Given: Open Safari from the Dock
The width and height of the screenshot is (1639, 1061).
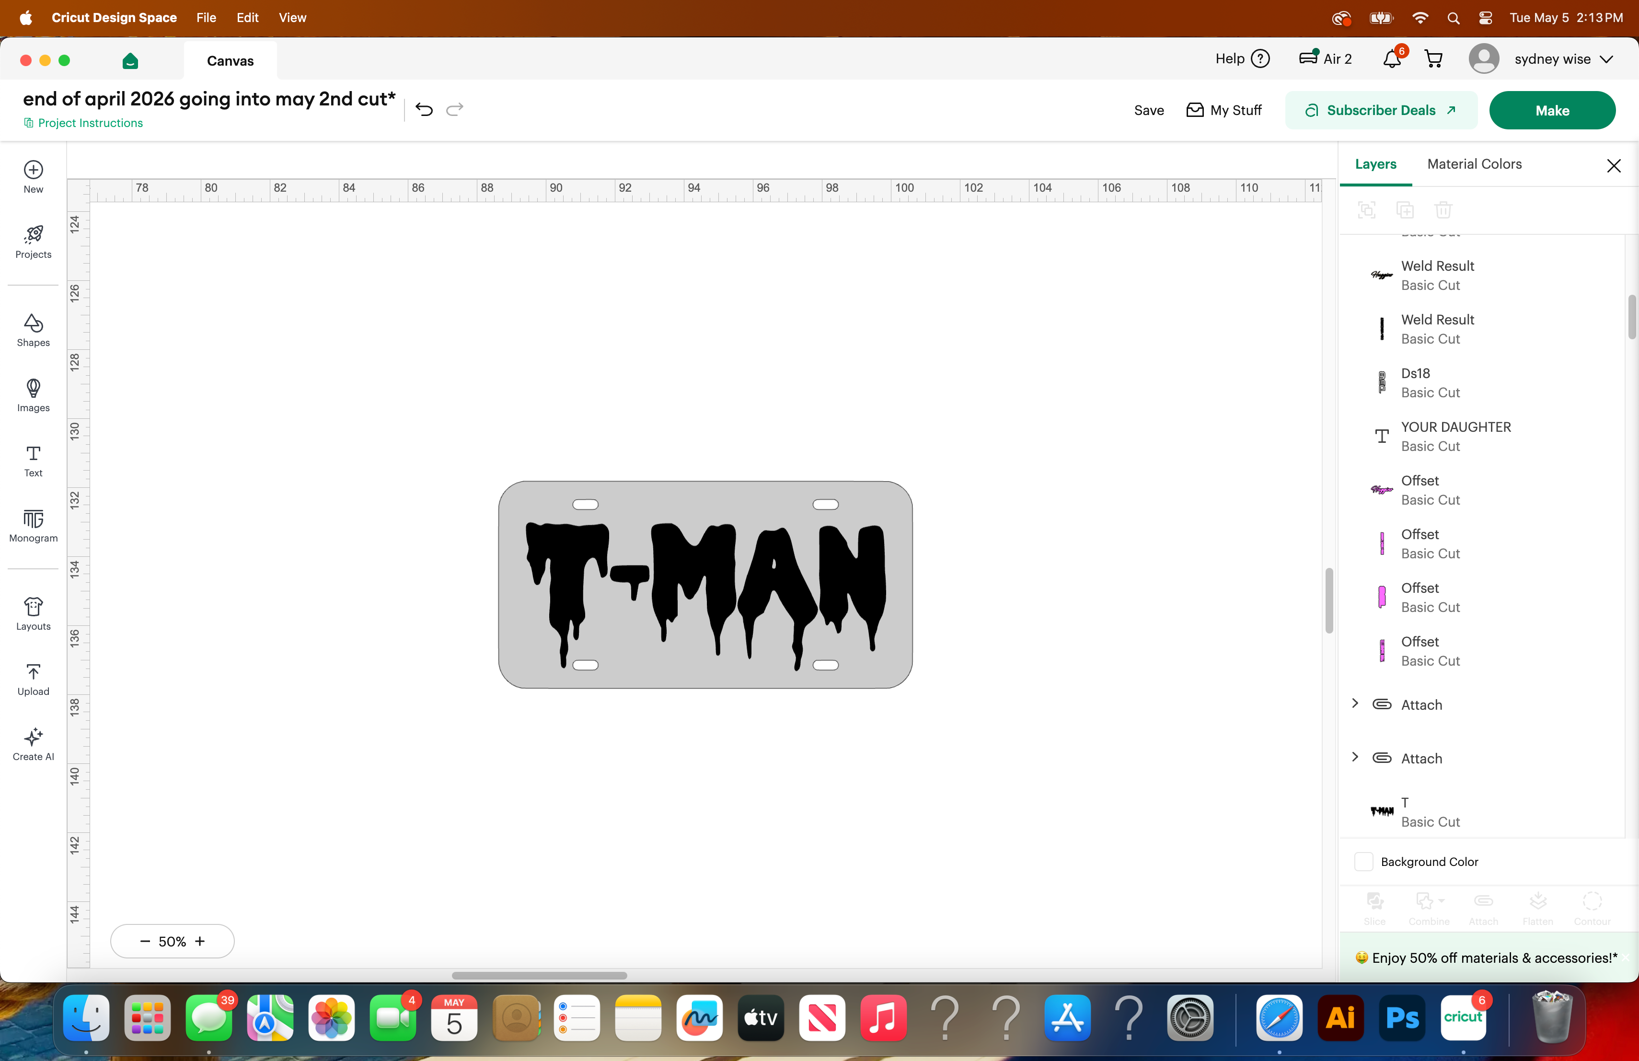Looking at the screenshot, I should tap(1279, 1017).
